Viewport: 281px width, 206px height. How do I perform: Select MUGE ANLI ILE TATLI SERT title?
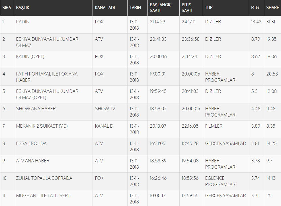(43, 195)
